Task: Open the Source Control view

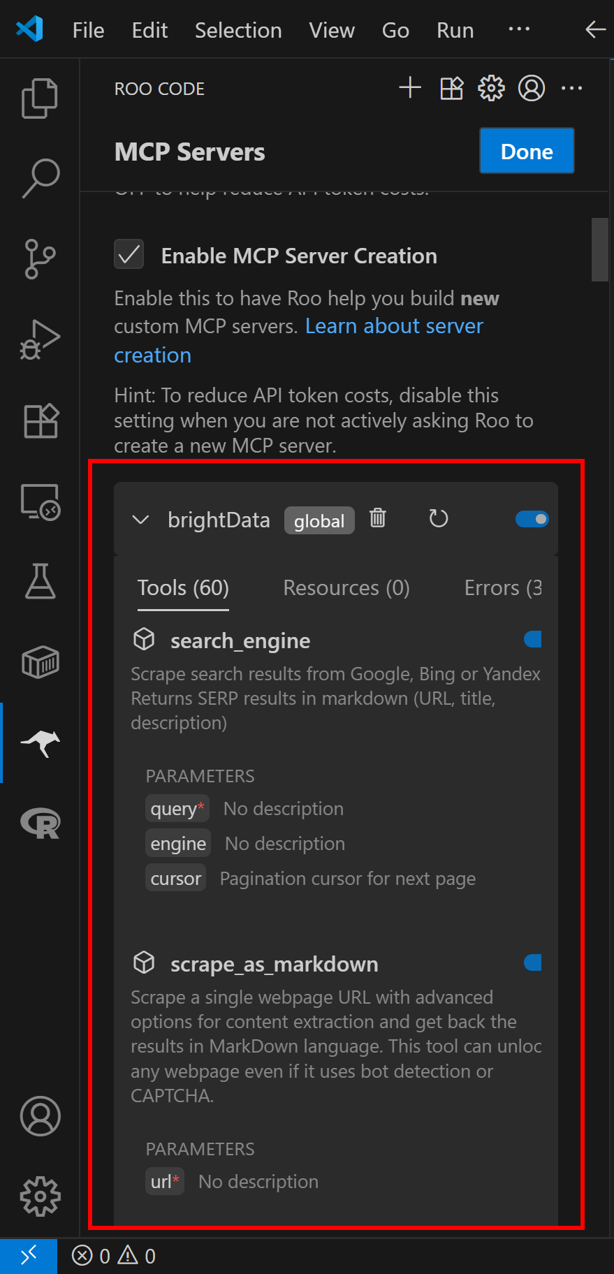Action: [x=40, y=259]
